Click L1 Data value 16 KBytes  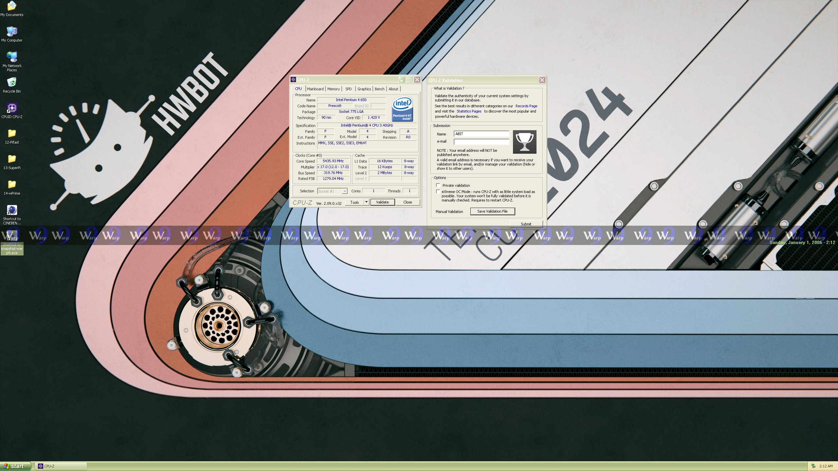[x=385, y=161]
